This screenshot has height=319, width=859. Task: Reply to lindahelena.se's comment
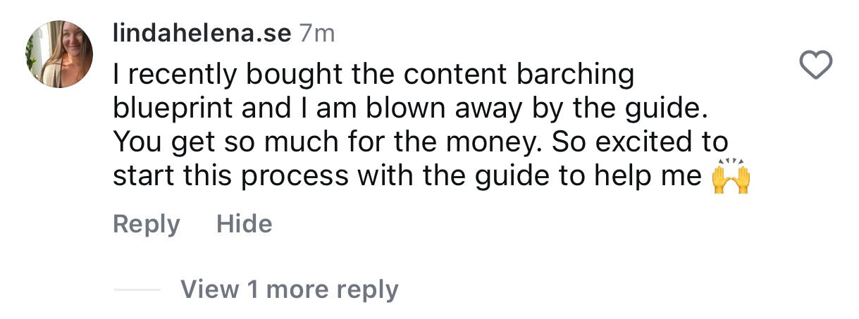[x=146, y=224]
